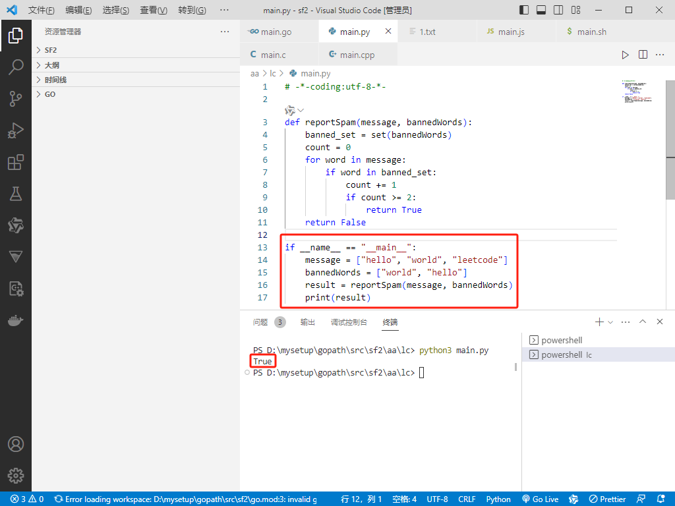Switch to the main.cpp tab
675x506 pixels.
click(358, 55)
